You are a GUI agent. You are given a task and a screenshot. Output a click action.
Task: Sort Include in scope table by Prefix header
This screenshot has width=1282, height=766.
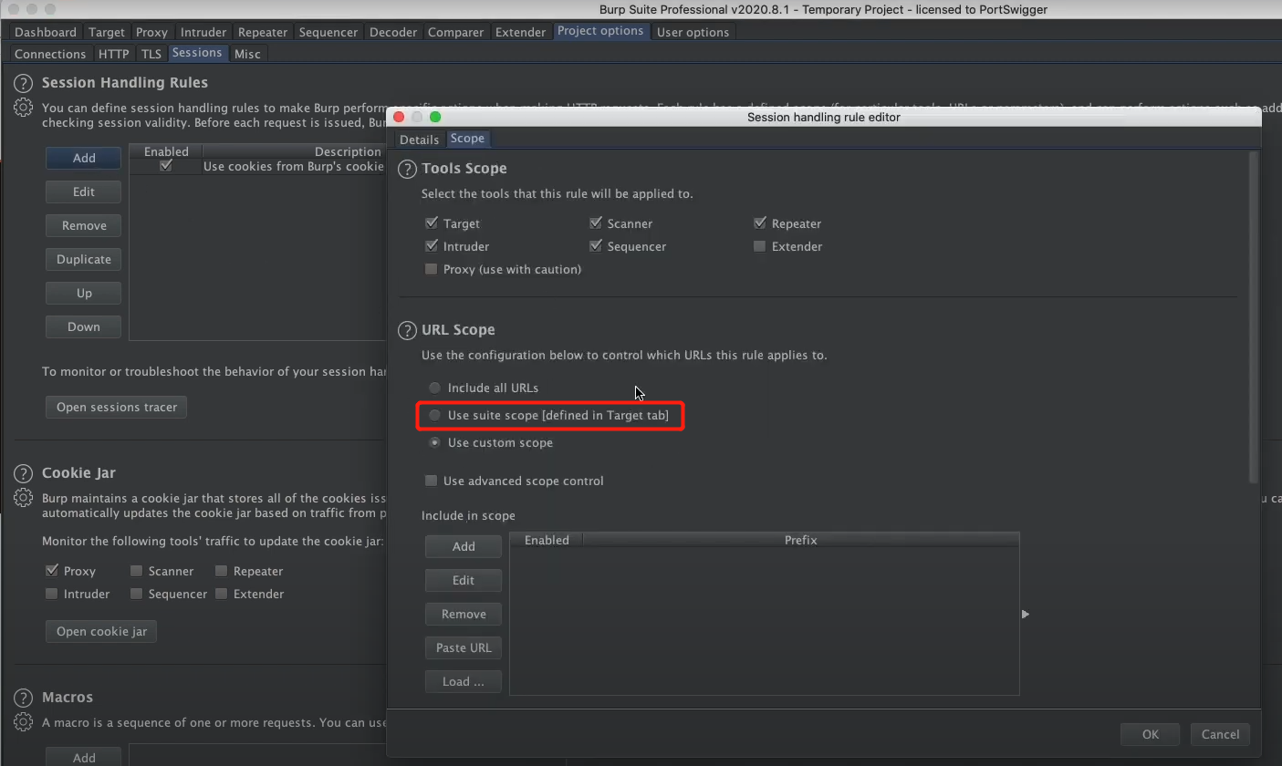point(800,540)
